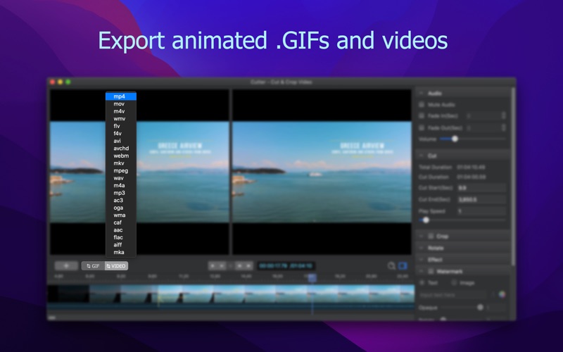The width and height of the screenshot is (563, 352).
Task: Click the right panel vertical scrollbar
Action: [513, 176]
